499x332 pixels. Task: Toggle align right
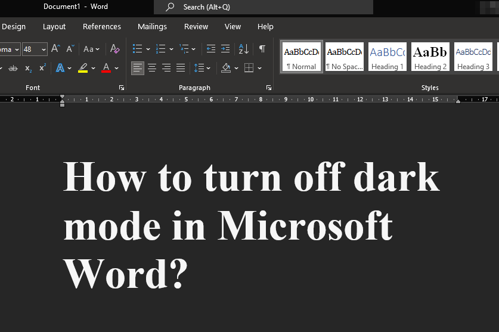tap(166, 68)
